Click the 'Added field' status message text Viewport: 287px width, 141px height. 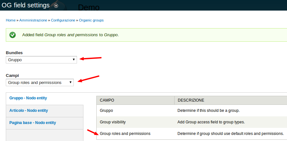tap(70, 35)
